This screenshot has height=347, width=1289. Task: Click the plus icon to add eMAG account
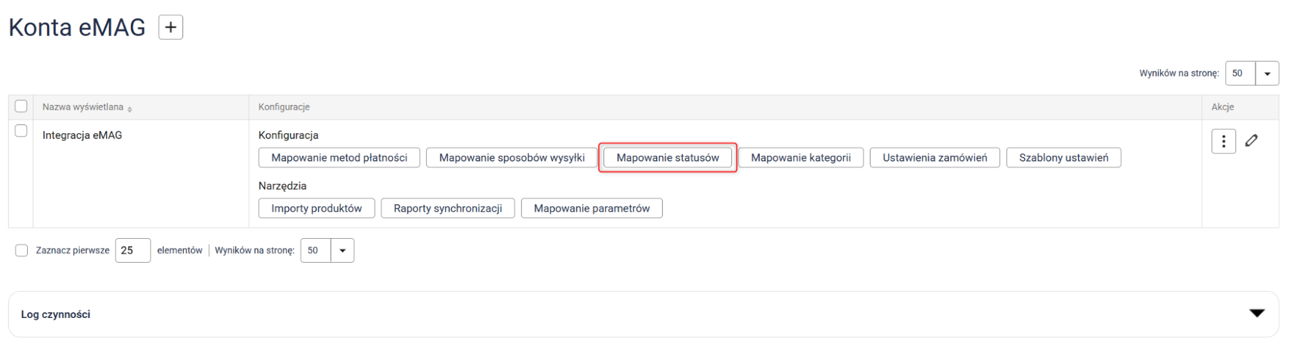[x=170, y=28]
